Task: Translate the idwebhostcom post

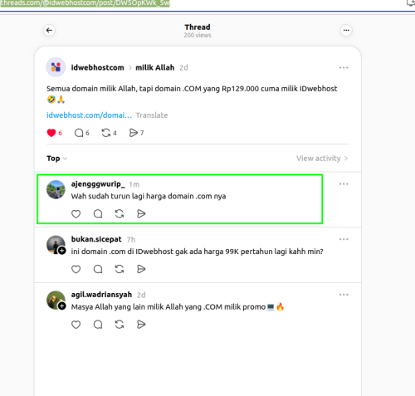Action: point(152,115)
